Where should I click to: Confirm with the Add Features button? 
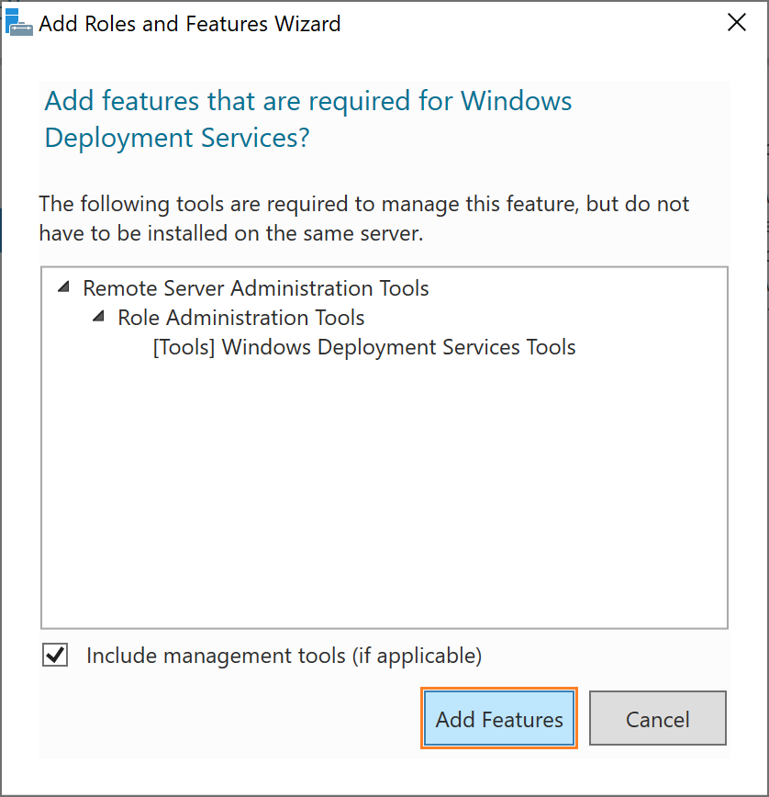pyautogui.click(x=499, y=718)
